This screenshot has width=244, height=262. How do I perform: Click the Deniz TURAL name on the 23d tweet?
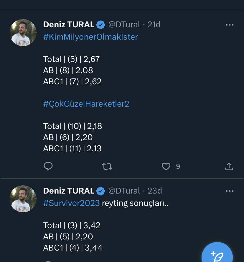(x=69, y=191)
